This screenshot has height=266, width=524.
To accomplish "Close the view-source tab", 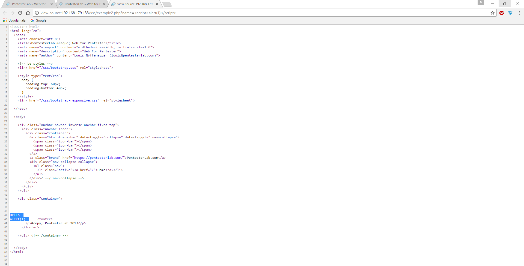I will point(157,4).
